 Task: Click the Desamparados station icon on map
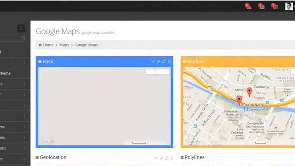coord(246,109)
